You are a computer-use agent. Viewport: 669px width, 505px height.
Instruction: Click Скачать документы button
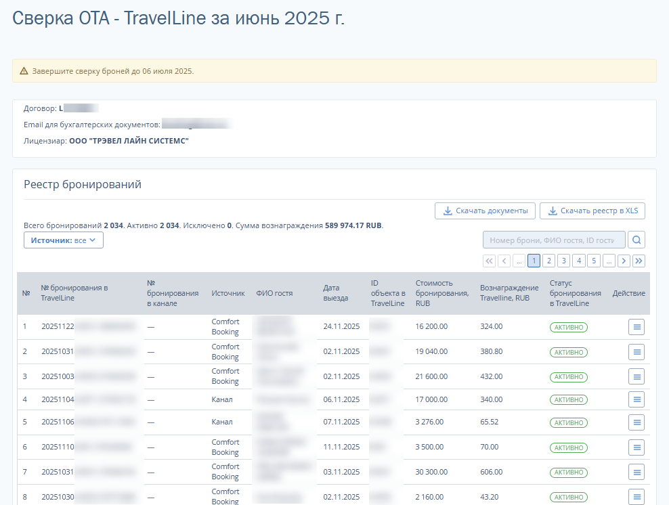(x=485, y=211)
